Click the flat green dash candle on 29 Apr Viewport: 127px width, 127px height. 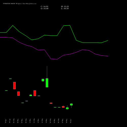click(6, 90)
